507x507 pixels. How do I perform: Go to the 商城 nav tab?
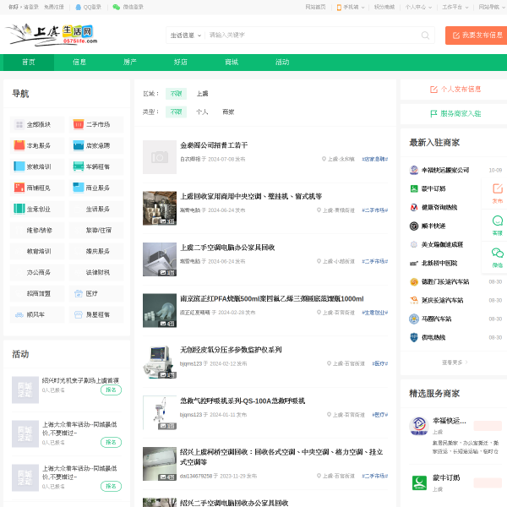click(x=232, y=62)
